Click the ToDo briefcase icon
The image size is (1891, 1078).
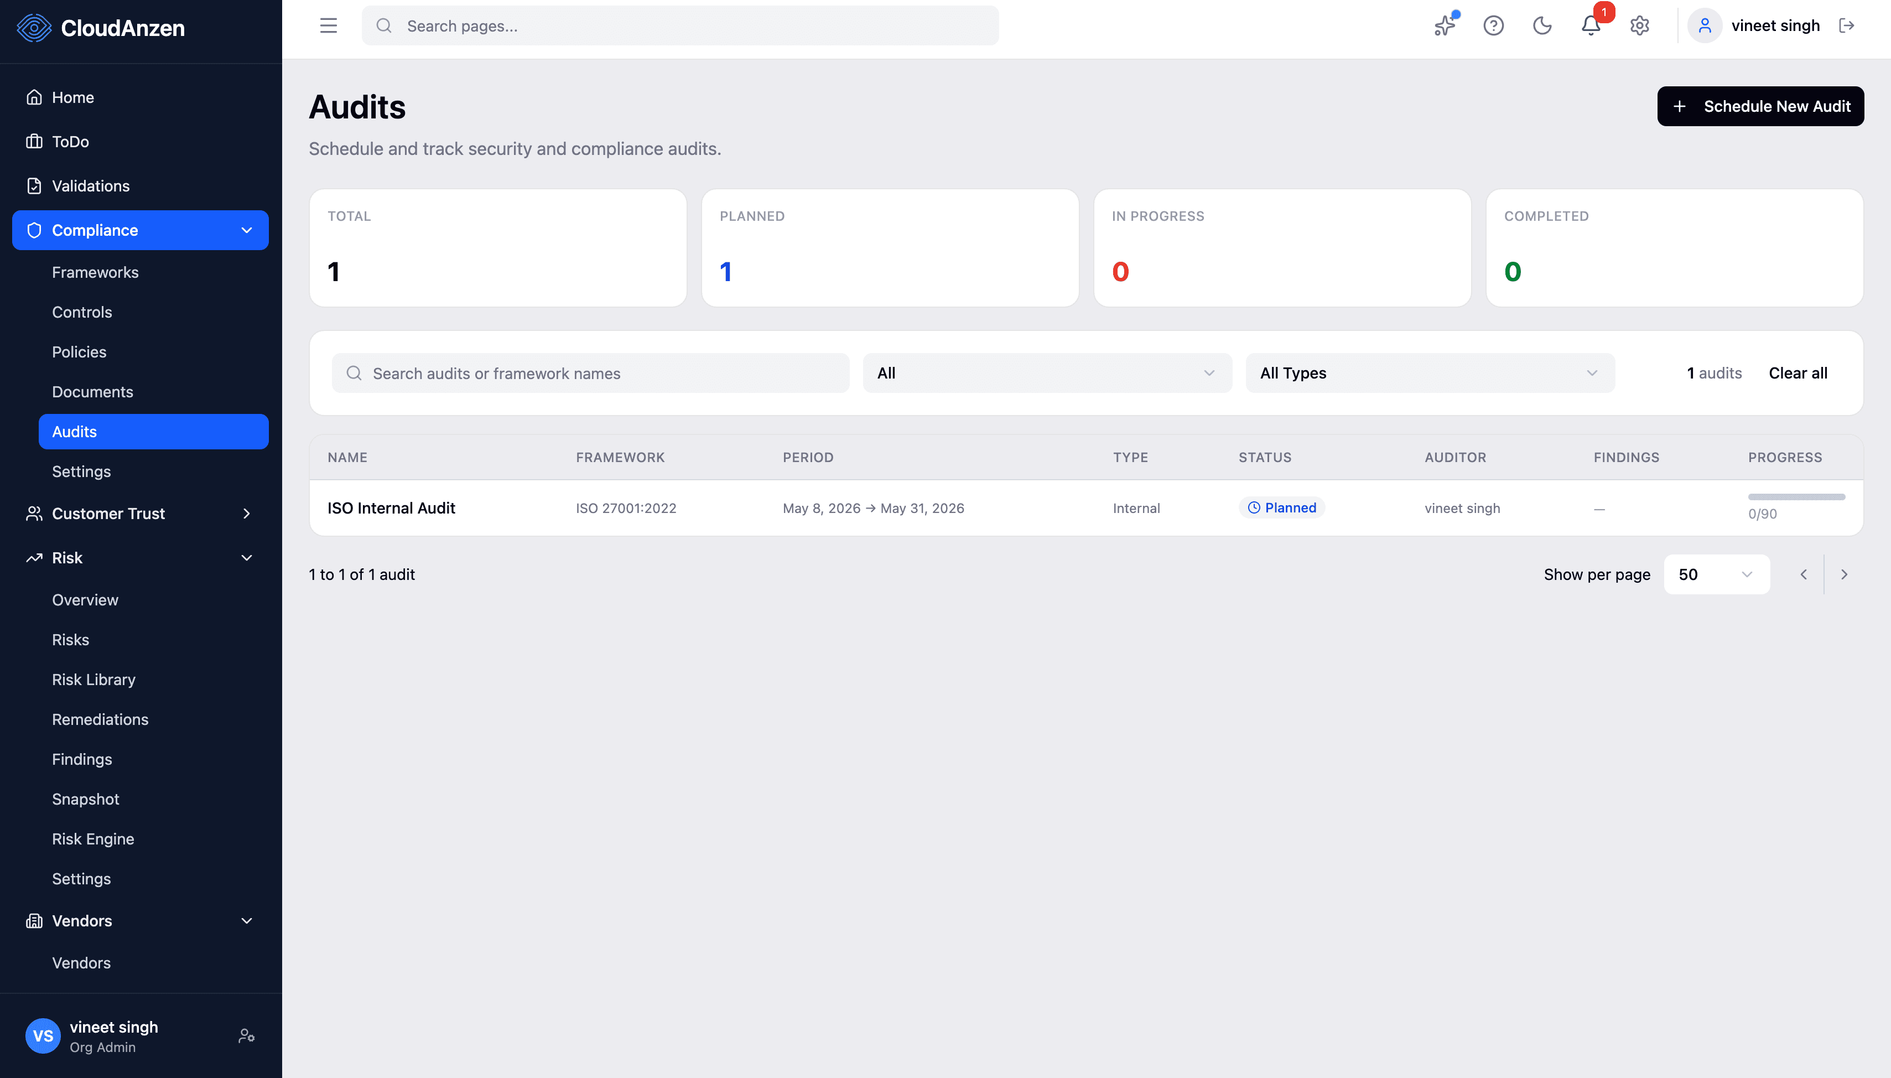coord(34,142)
